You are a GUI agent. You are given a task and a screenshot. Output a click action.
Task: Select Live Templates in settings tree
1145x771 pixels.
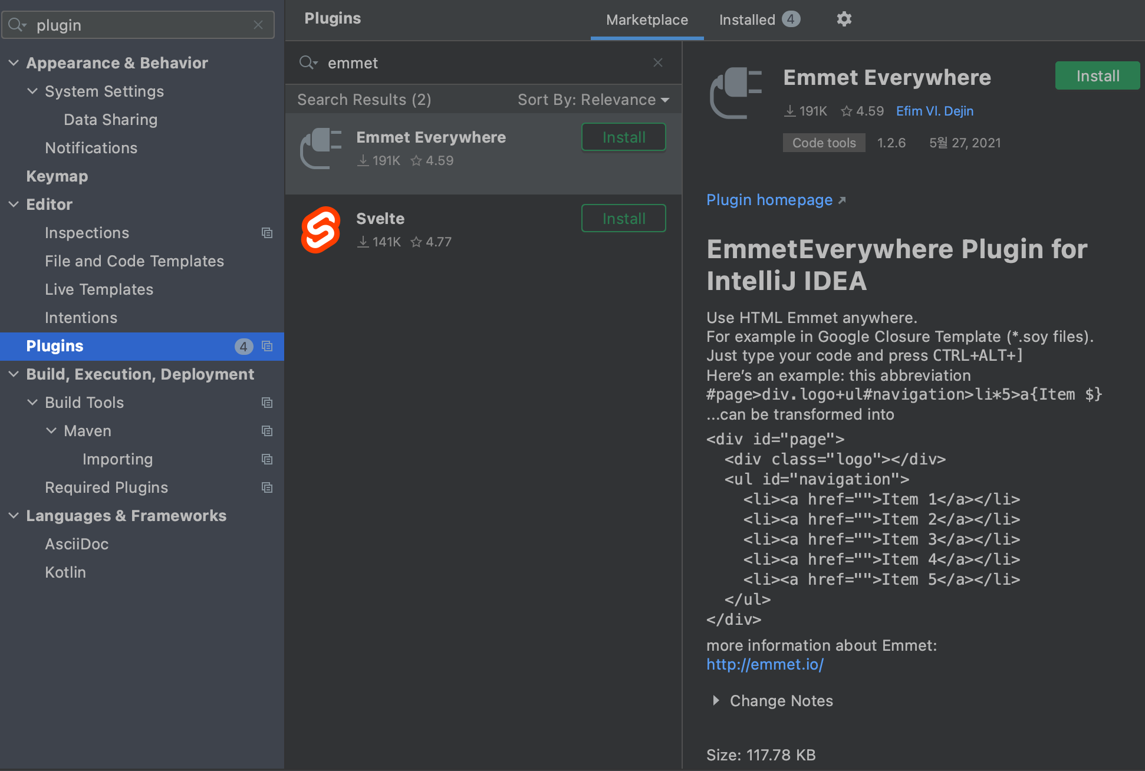(x=99, y=289)
